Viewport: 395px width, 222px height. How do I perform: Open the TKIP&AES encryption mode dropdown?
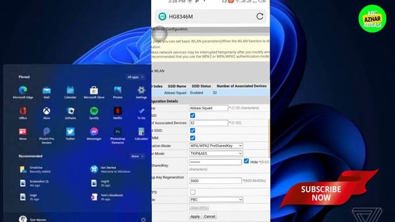click(216, 154)
